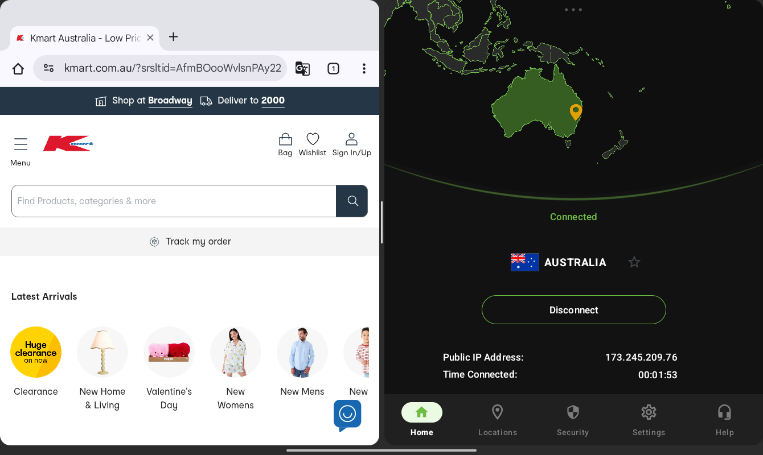
Task: Switch to the Locations tab
Action: click(498, 420)
